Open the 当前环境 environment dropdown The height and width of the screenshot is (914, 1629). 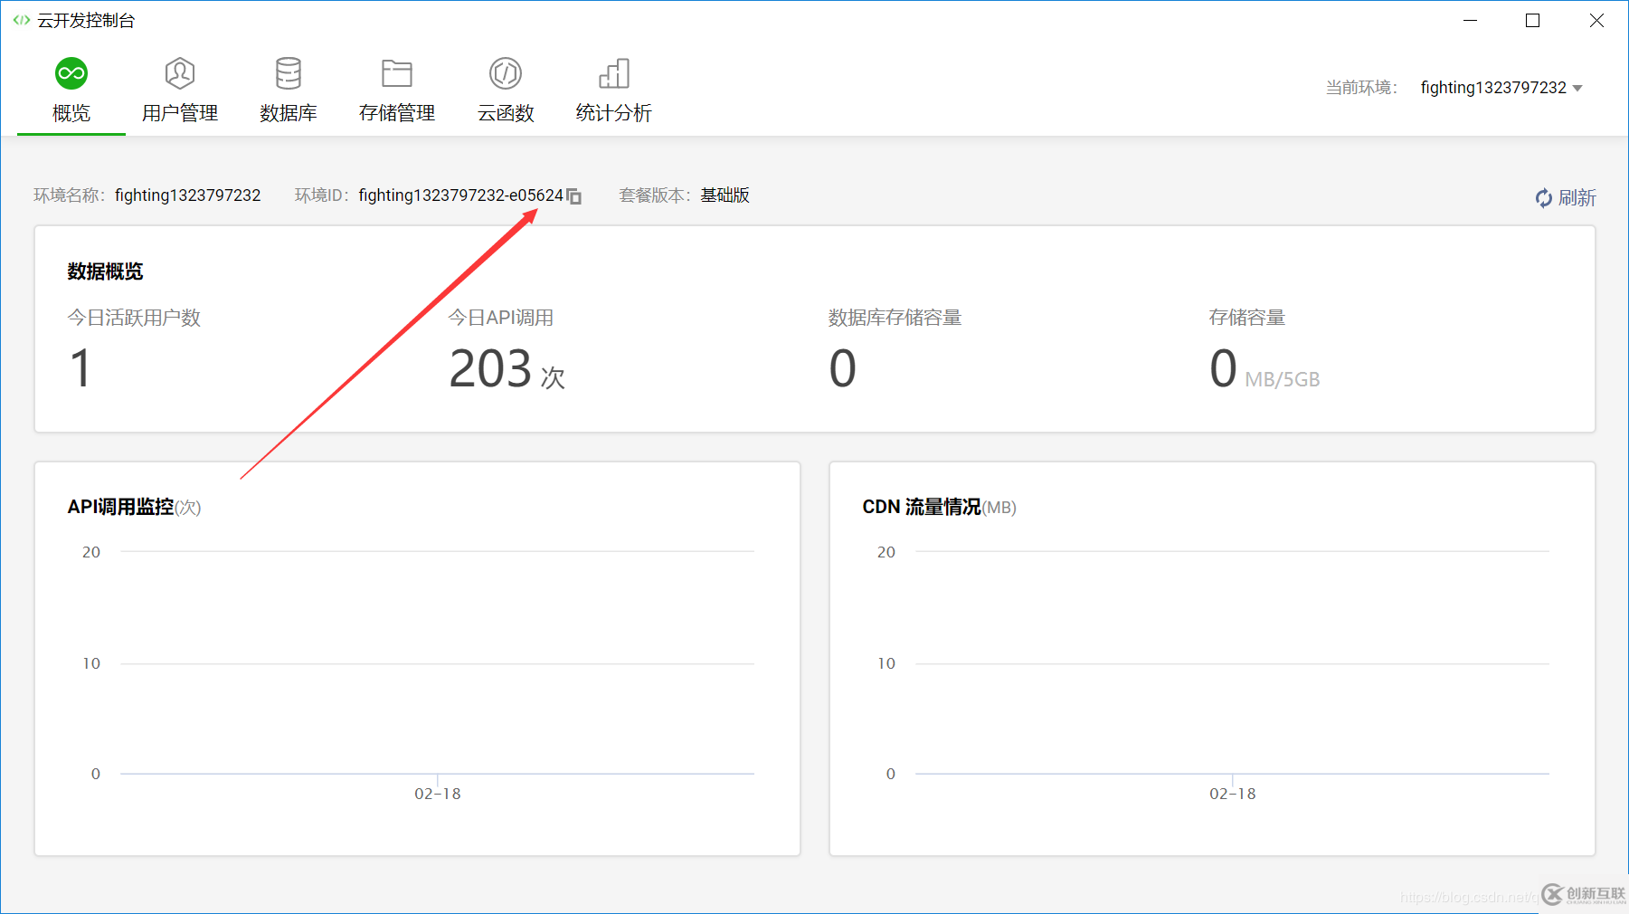[1501, 87]
